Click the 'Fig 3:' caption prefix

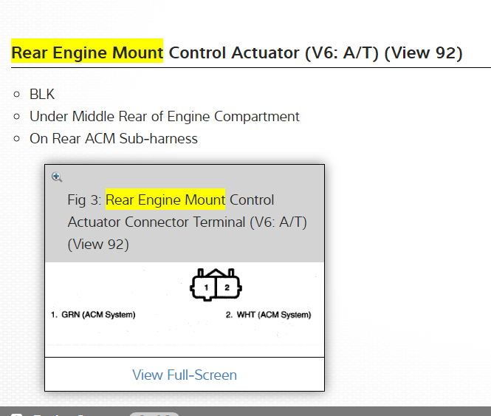tap(85, 200)
